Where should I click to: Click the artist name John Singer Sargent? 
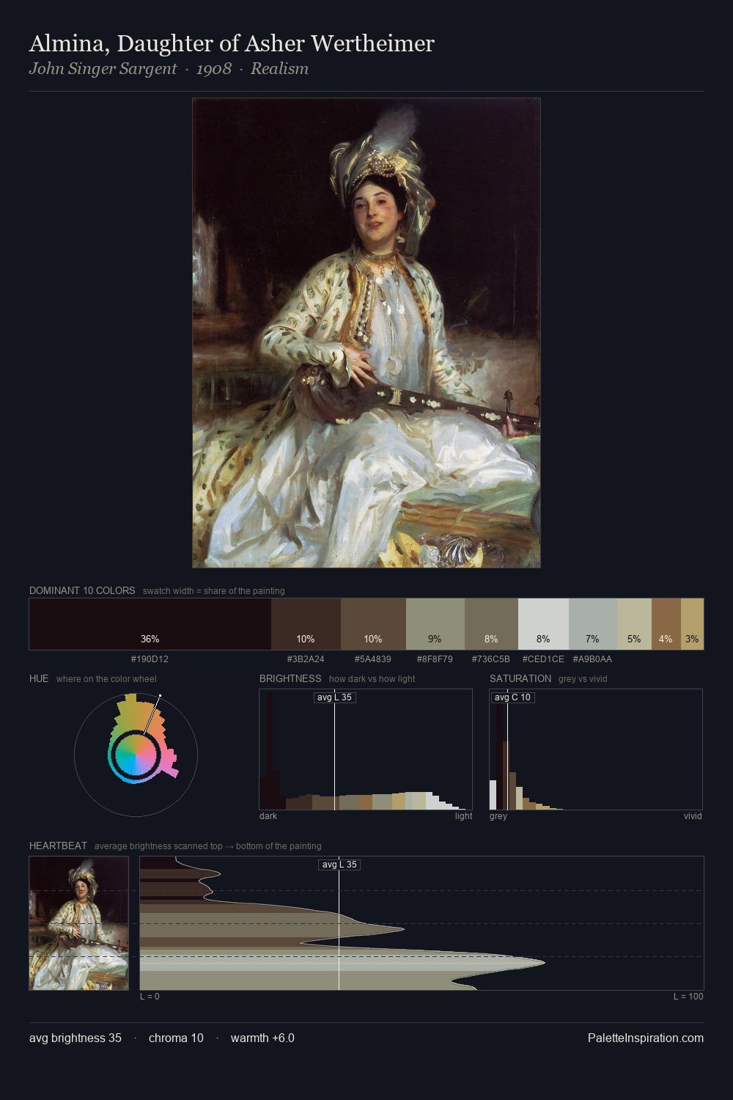(103, 69)
